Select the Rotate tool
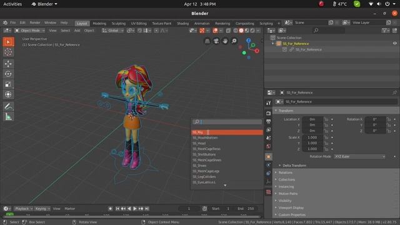This screenshot has height=225, width=400. tap(8, 74)
